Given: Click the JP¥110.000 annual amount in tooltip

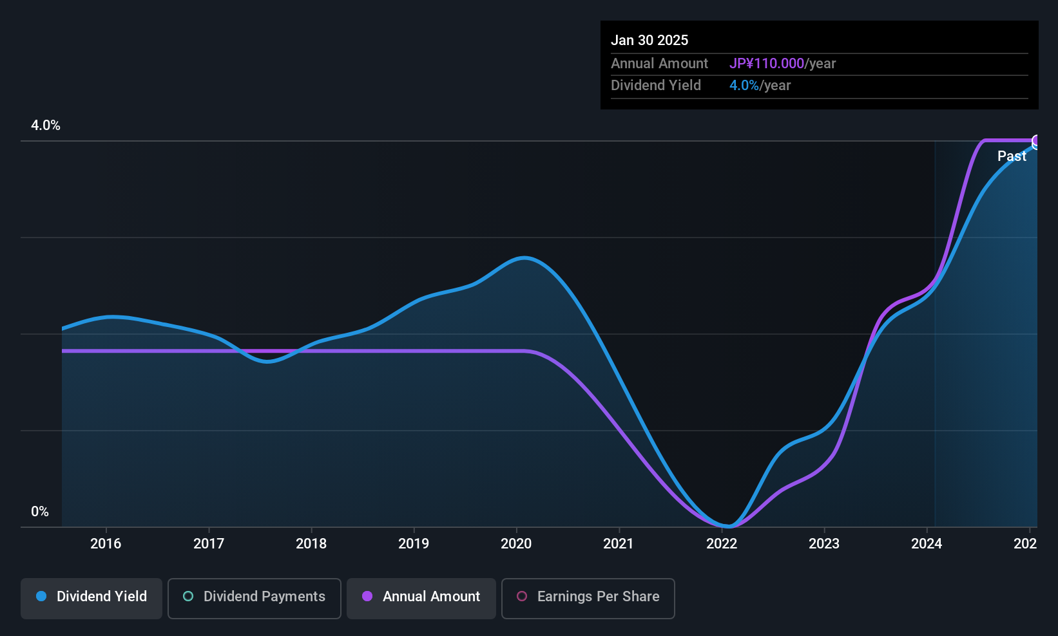Looking at the screenshot, I should tap(767, 64).
